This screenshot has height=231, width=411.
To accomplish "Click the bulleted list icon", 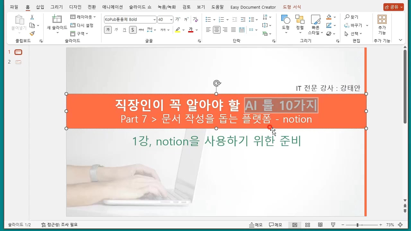I will coord(208,19).
